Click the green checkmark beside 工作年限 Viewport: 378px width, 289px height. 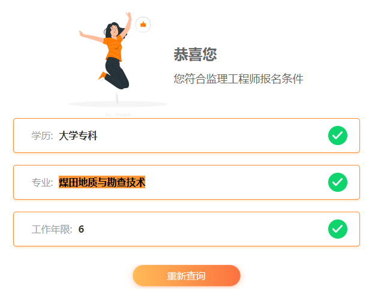(x=337, y=229)
